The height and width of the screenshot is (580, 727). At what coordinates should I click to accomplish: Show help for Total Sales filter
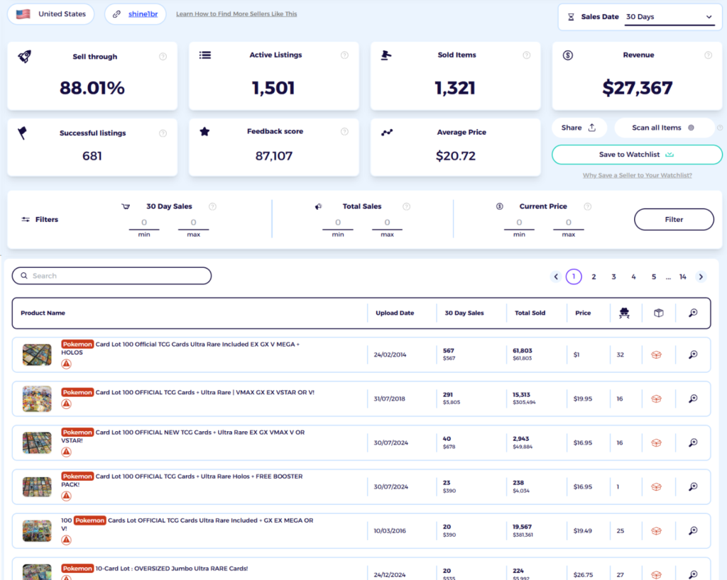pos(406,206)
